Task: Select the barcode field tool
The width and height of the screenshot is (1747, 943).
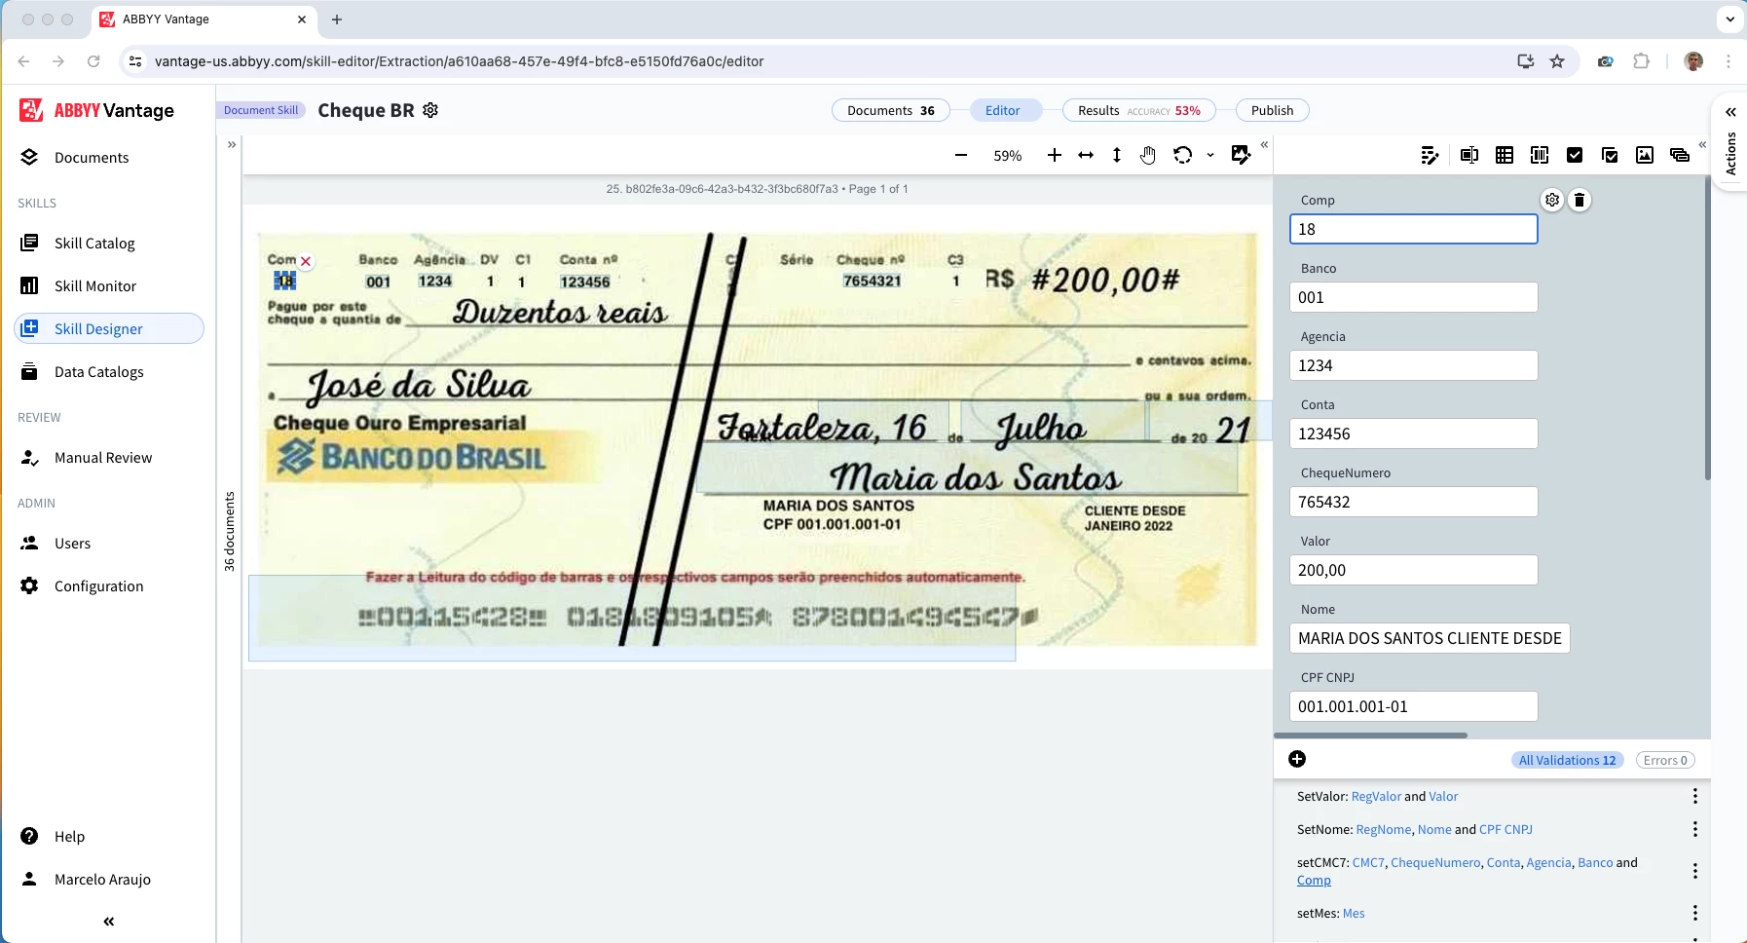Action: tap(1540, 156)
